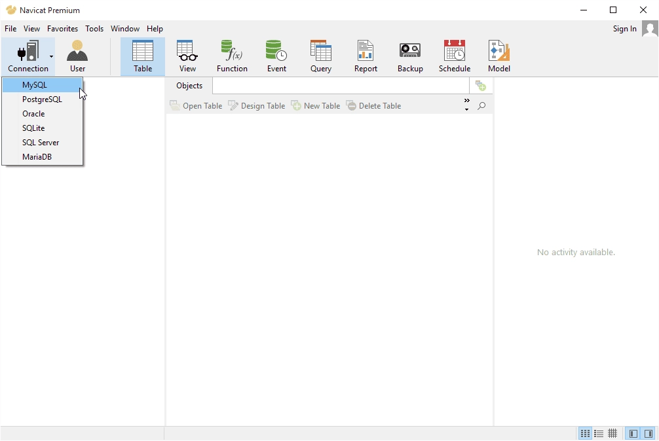The width and height of the screenshot is (659, 441).
Task: Select the Table toolbar button
Action: tap(142, 56)
